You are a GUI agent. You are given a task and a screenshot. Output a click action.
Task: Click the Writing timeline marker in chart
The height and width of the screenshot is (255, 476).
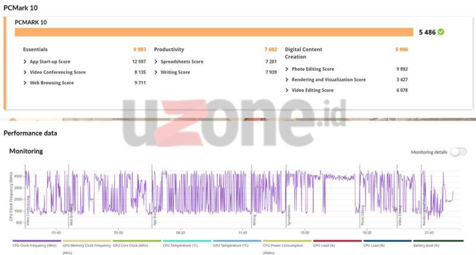pos(255,220)
